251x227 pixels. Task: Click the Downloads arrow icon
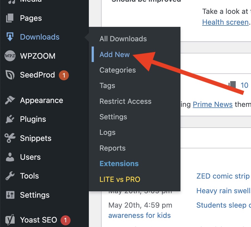pyautogui.click(x=10, y=37)
